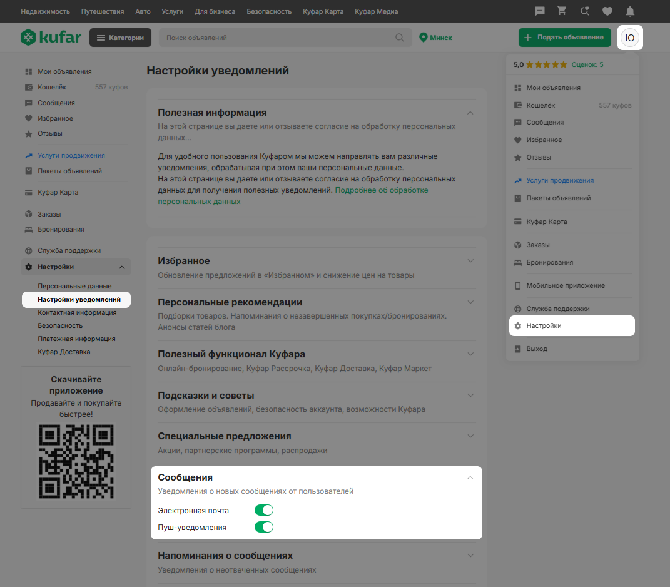Click the Настройки gear icon in left sidebar
The height and width of the screenshot is (587, 670).
[x=29, y=267]
